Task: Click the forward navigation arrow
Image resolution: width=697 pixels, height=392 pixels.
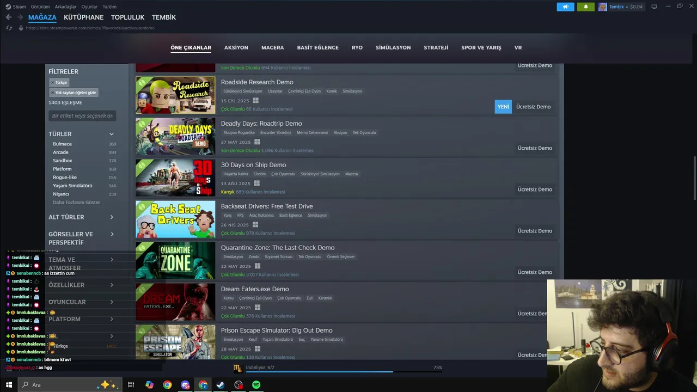Action: tap(20, 17)
